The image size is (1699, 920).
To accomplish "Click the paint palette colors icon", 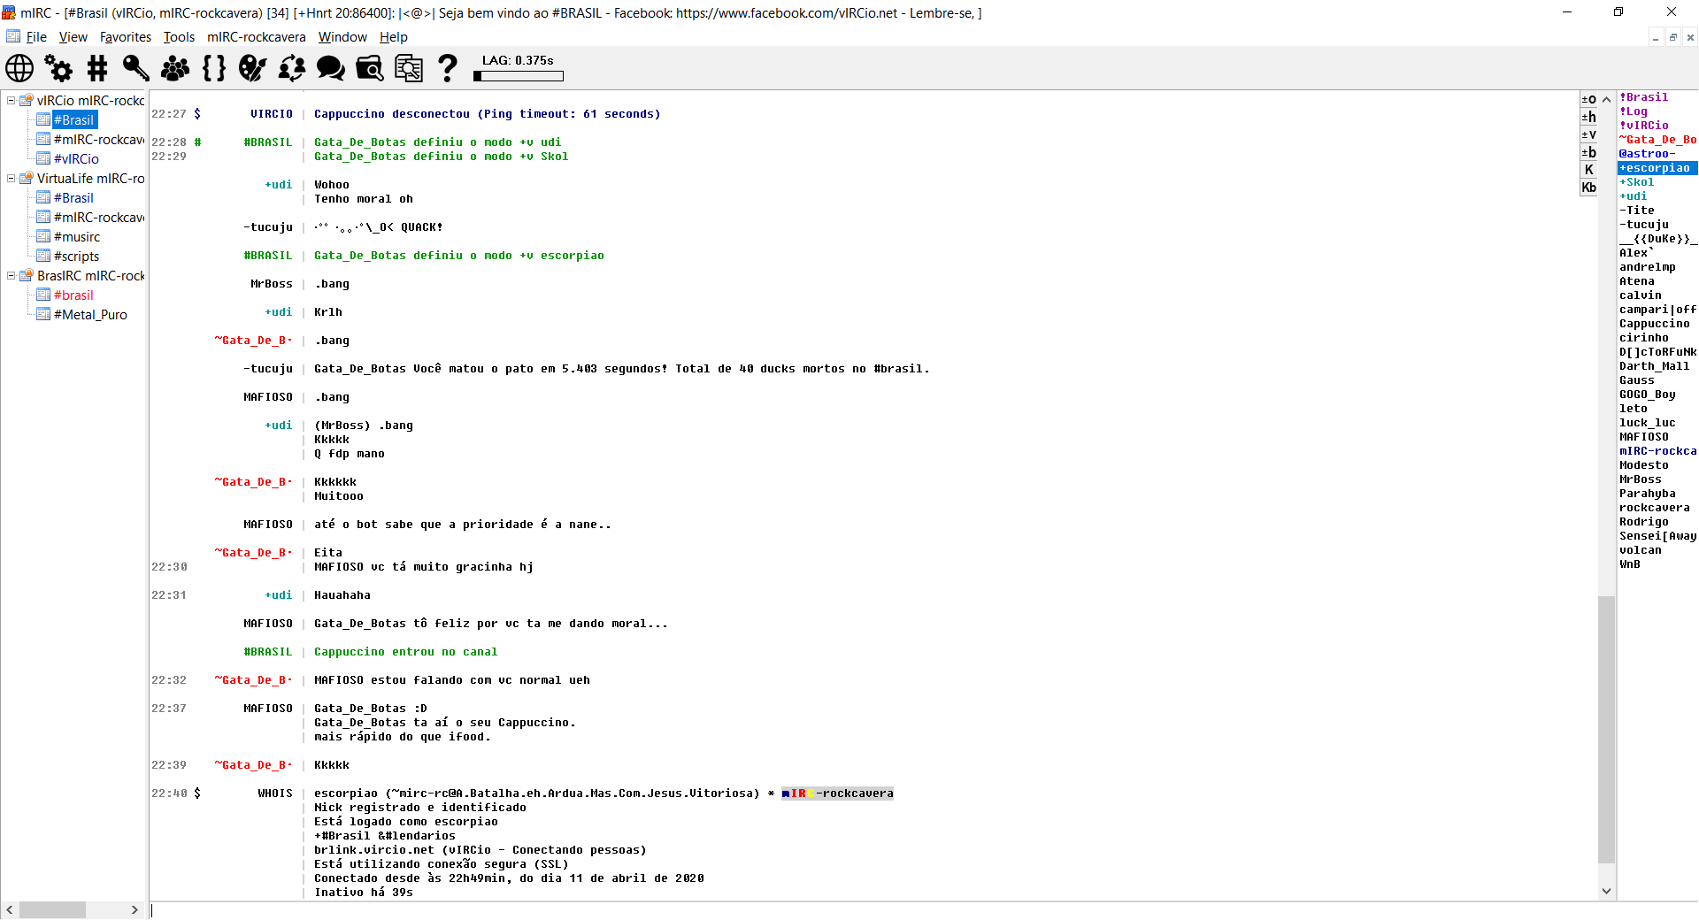I will point(252,68).
